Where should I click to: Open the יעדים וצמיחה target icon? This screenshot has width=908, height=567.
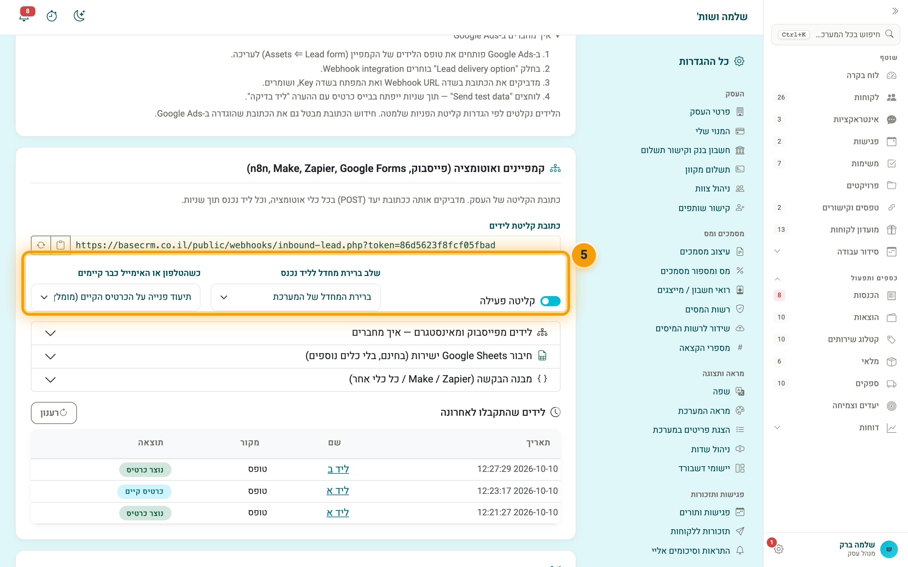click(892, 406)
